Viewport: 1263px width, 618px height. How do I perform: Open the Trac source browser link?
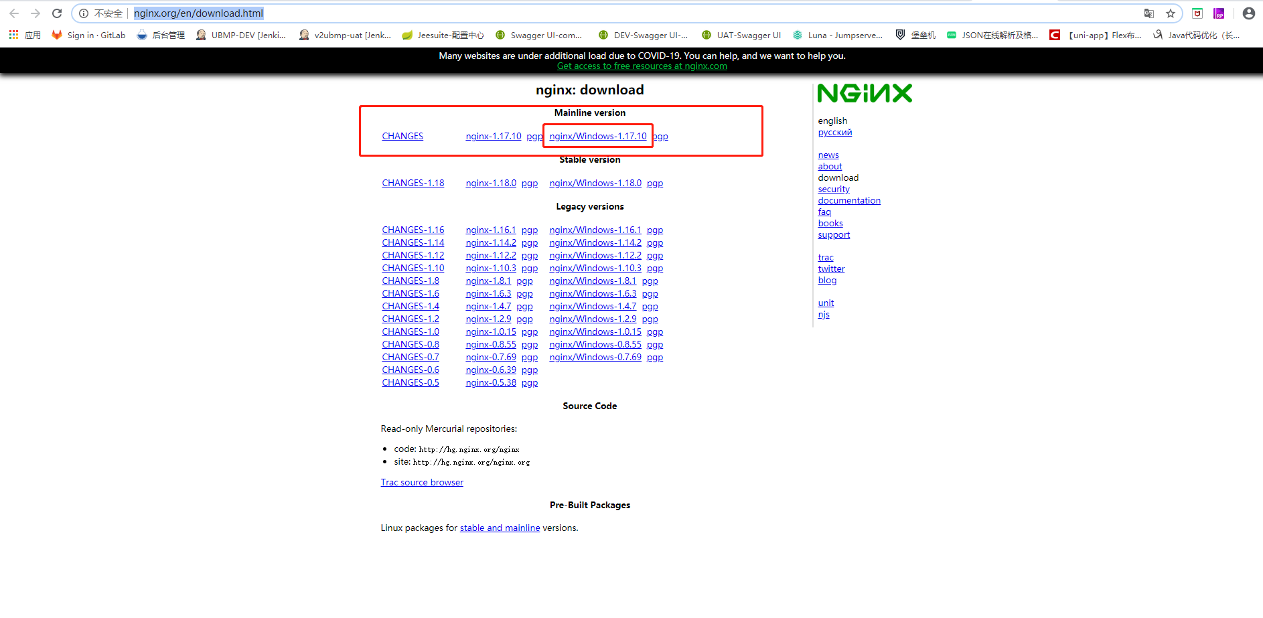[422, 481]
